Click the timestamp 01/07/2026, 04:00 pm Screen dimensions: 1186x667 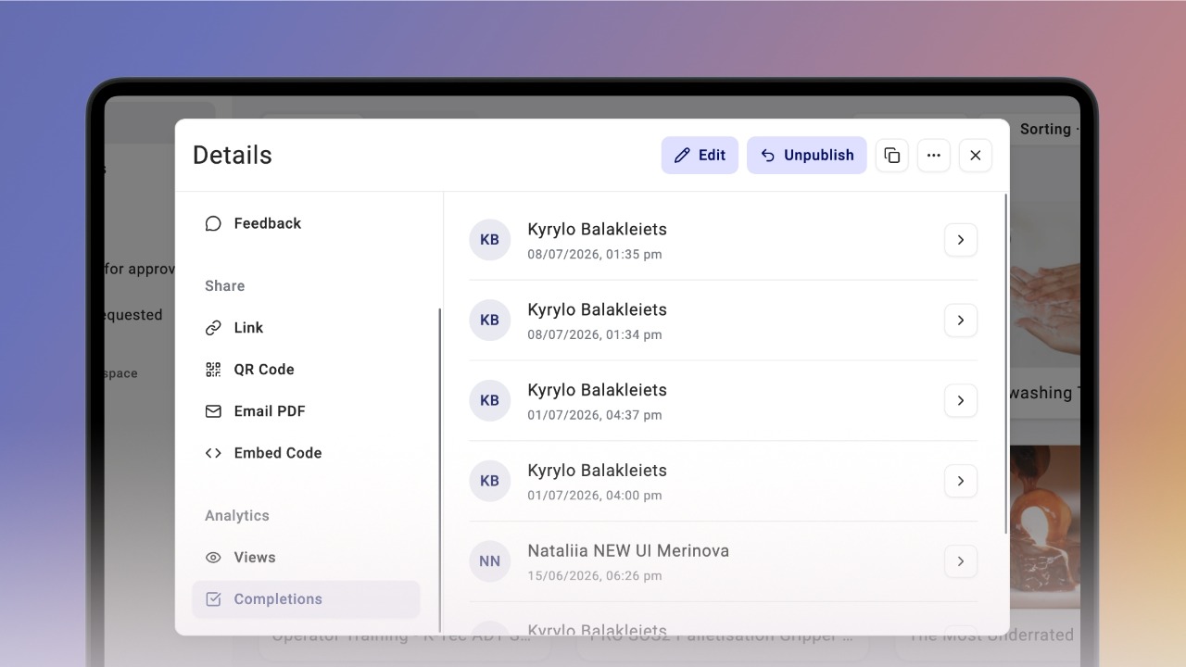pos(595,496)
